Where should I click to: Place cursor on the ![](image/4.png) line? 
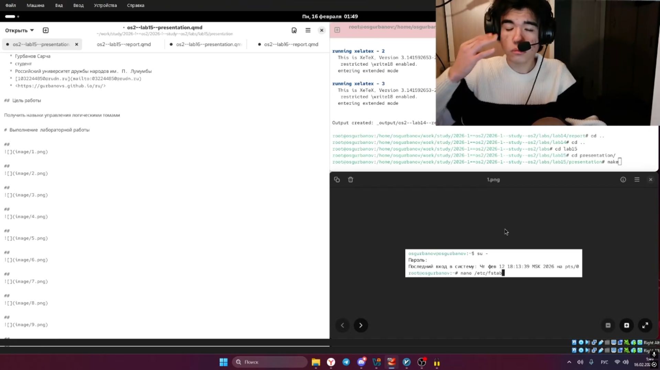[26, 217]
